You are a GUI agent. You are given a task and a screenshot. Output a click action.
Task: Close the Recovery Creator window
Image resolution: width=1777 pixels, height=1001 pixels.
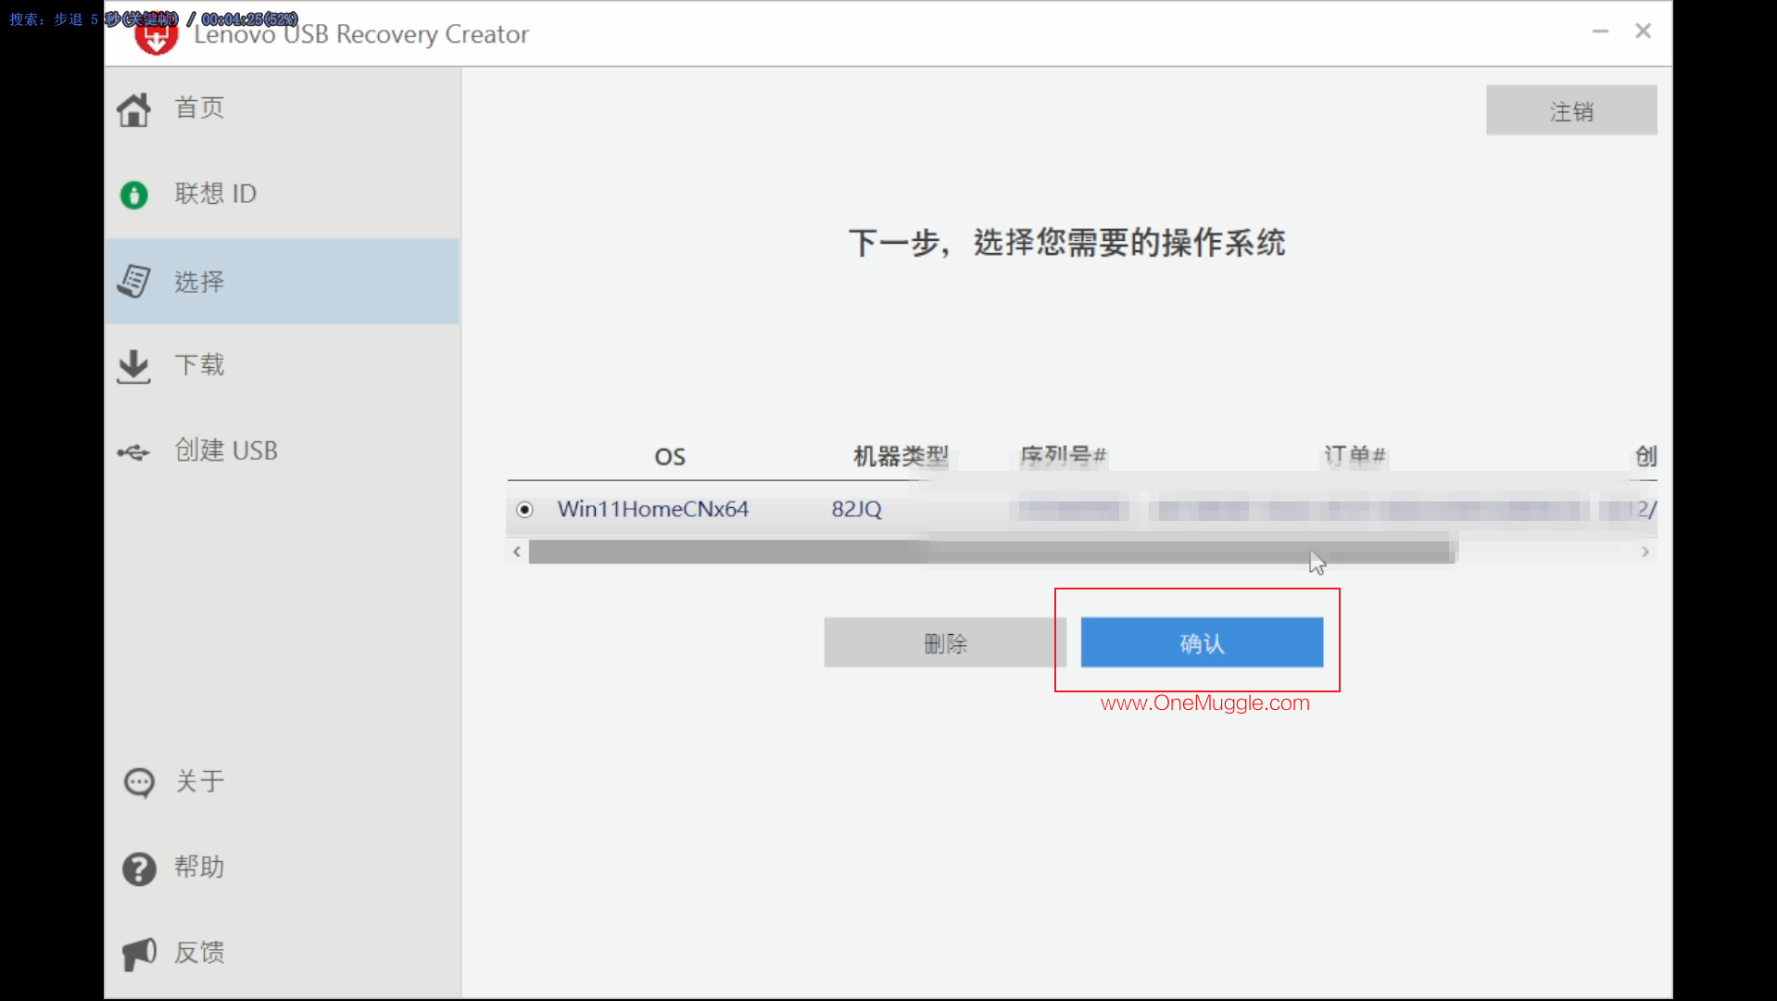tap(1644, 32)
